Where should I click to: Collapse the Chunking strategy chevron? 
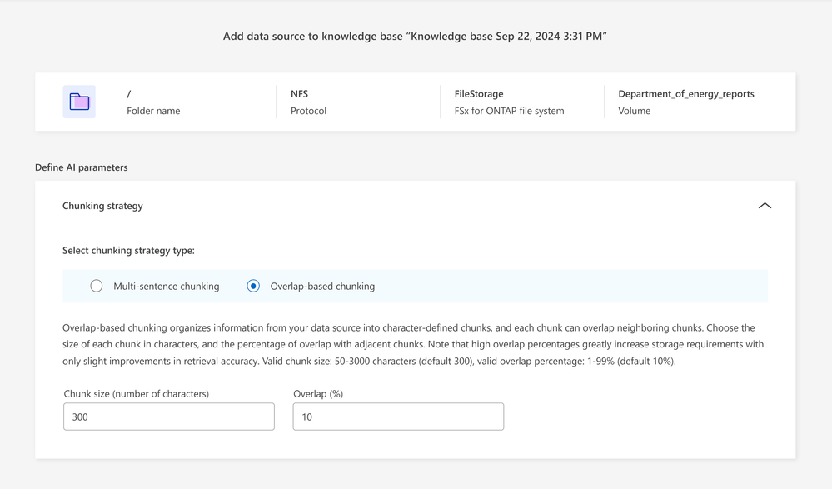(x=765, y=206)
